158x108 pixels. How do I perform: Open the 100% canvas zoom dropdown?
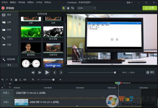click(86, 8)
